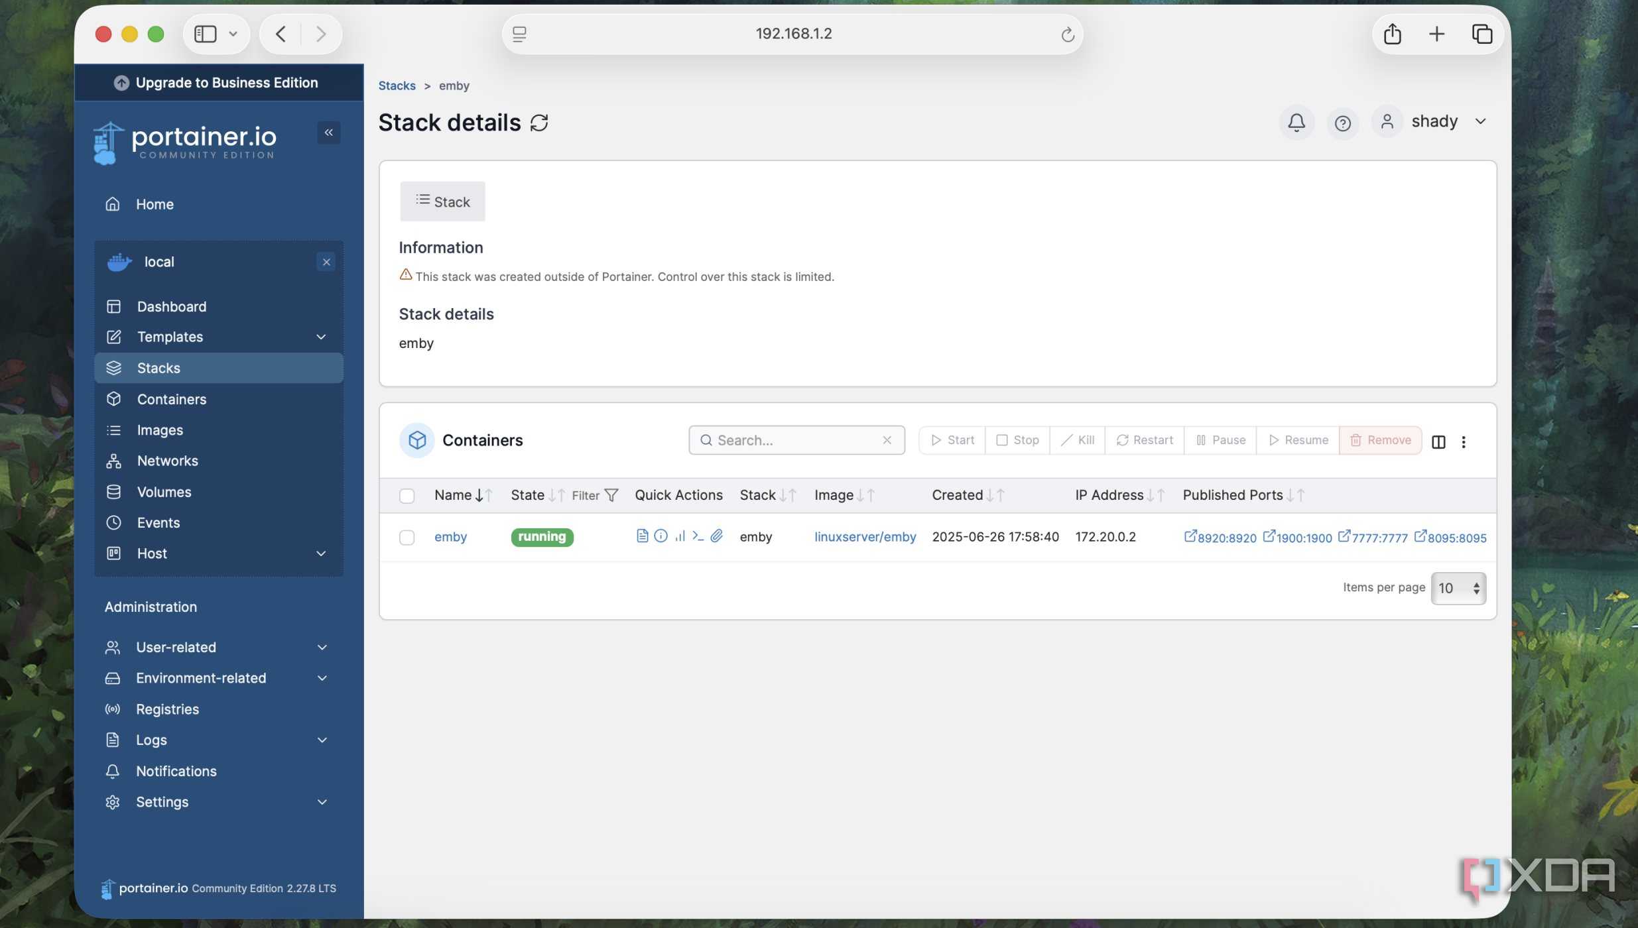Open stats quick action for emby container
Image resolution: width=1638 pixels, height=928 pixels.
tap(680, 536)
